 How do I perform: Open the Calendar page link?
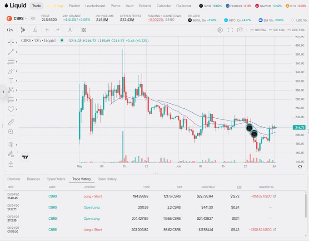tap(164, 6)
